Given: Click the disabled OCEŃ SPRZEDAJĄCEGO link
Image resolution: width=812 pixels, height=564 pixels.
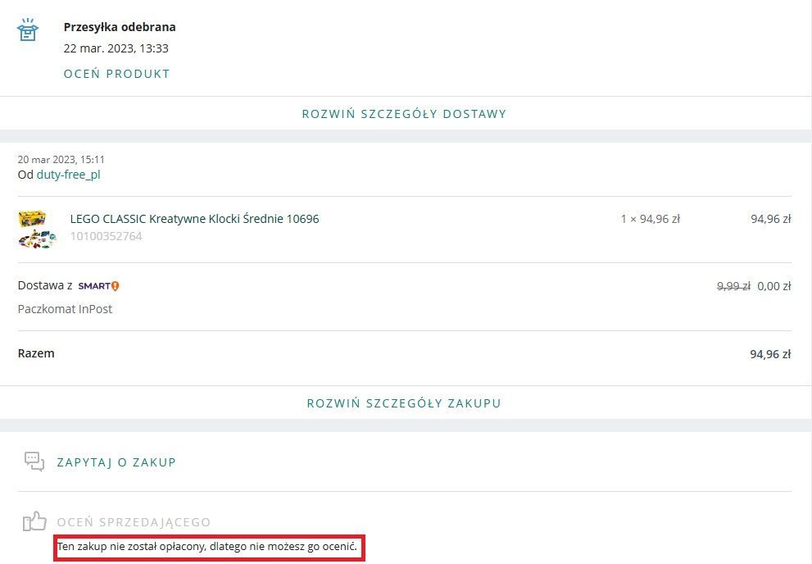Looking at the screenshot, I should click(x=134, y=522).
